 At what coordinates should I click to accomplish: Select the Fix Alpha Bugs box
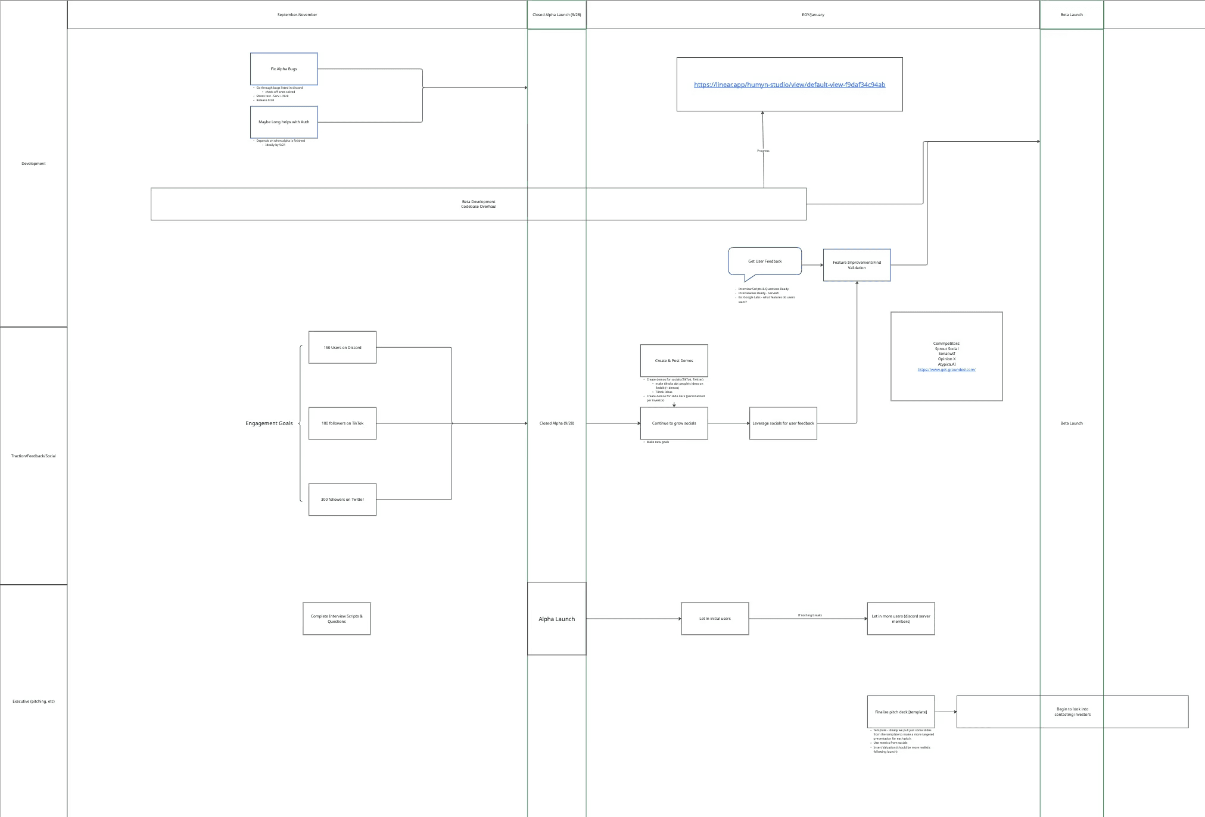point(284,69)
